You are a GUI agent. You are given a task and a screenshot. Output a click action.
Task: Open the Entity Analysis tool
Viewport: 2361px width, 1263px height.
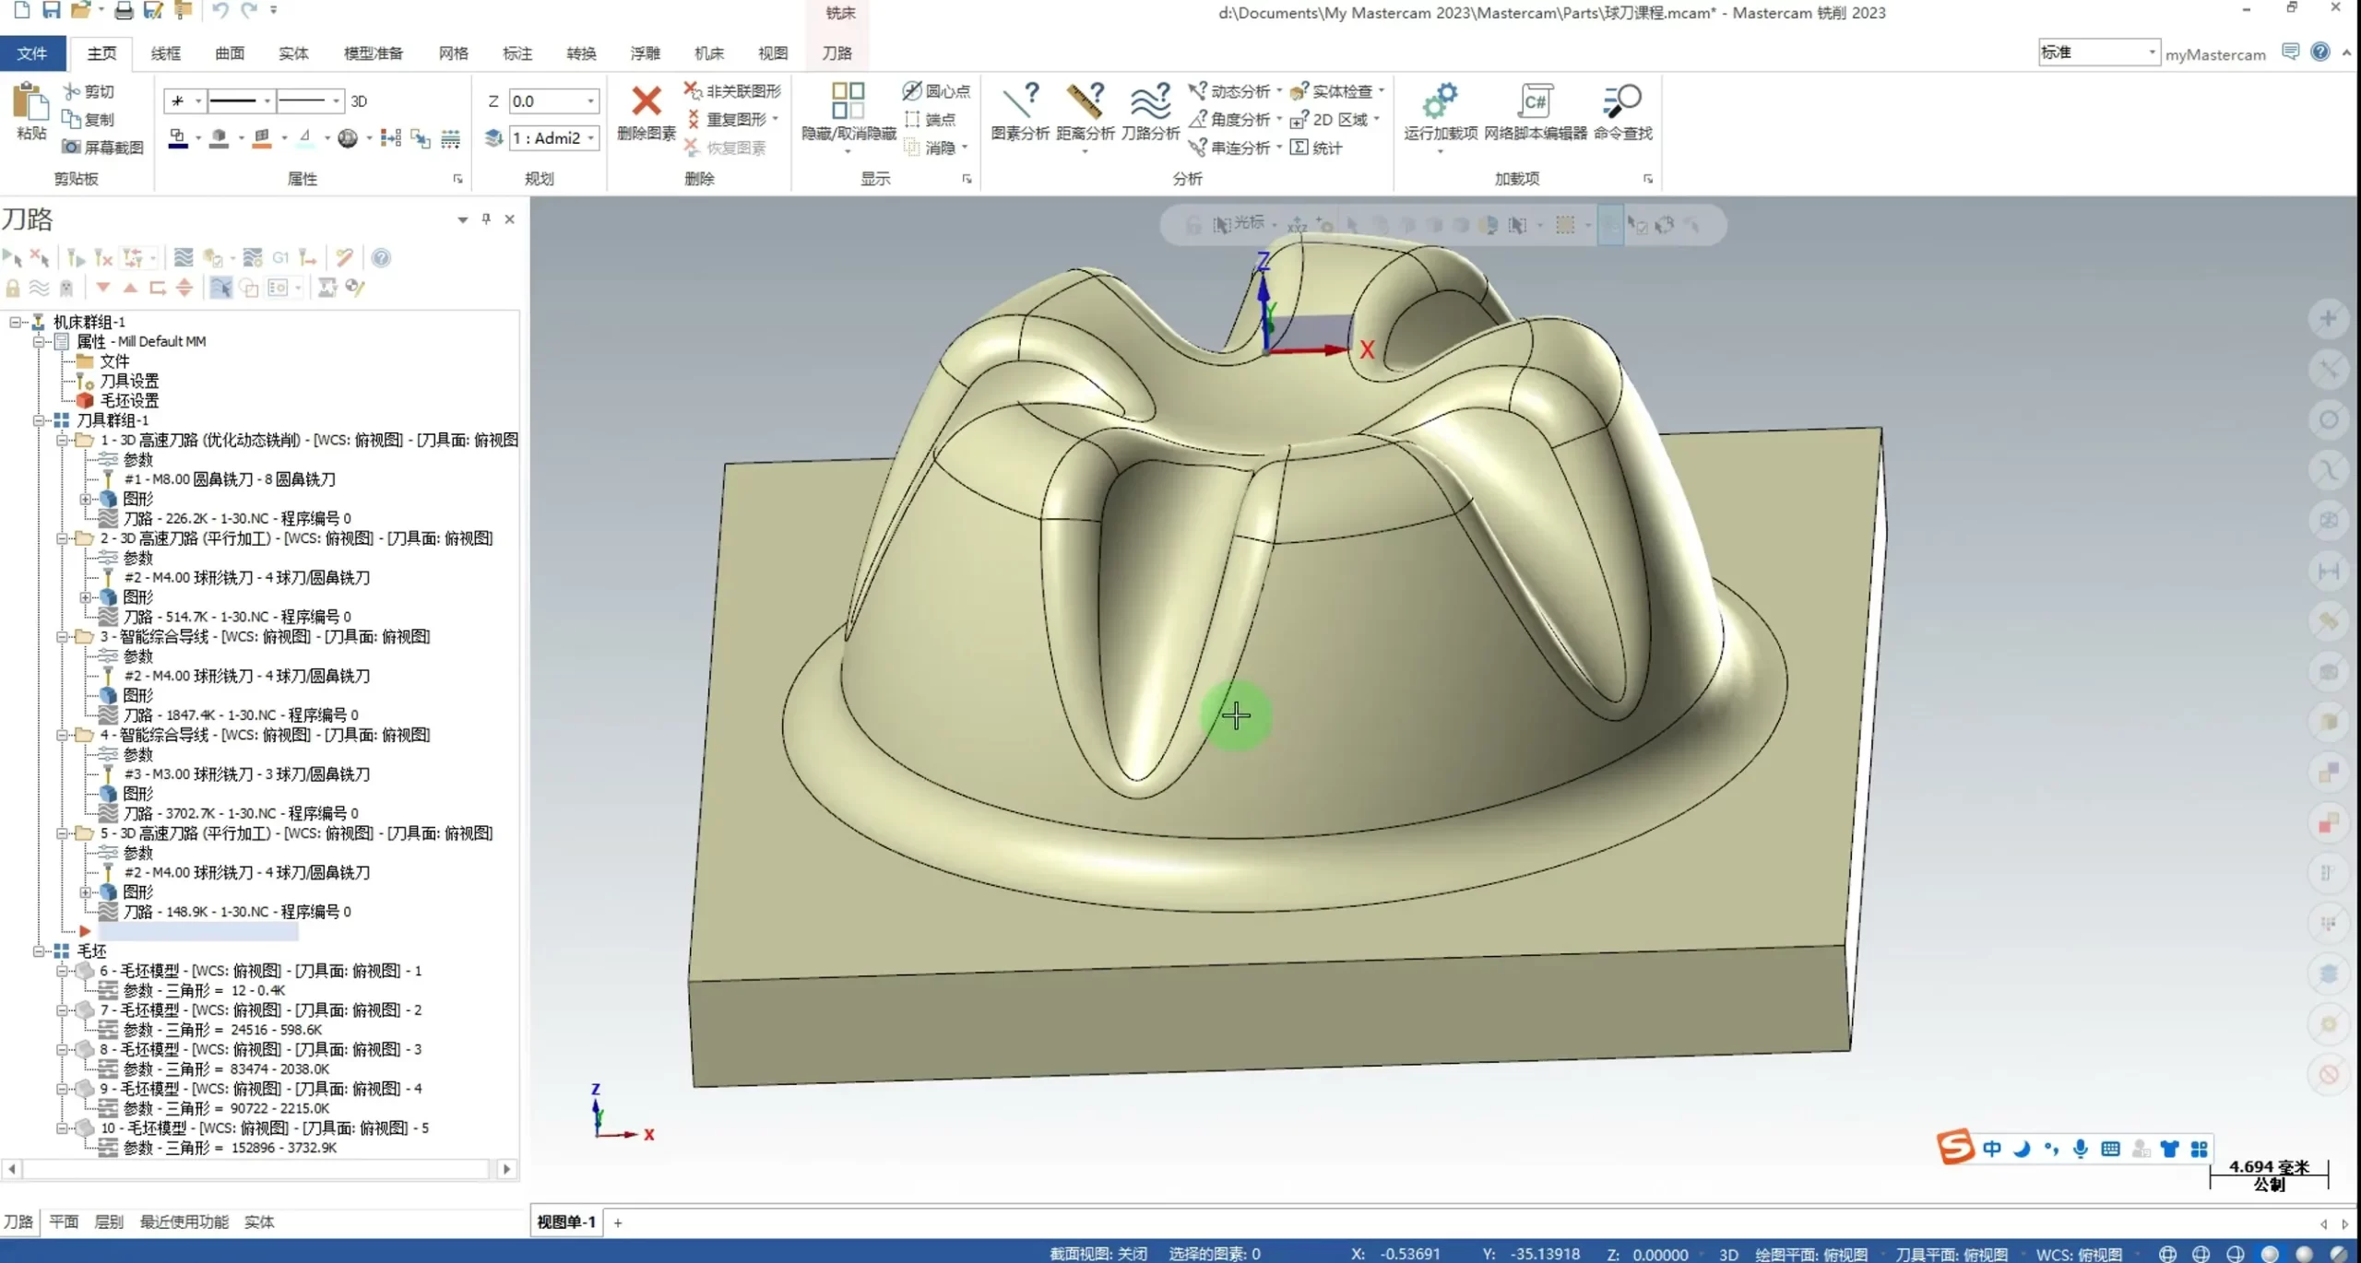(1020, 101)
